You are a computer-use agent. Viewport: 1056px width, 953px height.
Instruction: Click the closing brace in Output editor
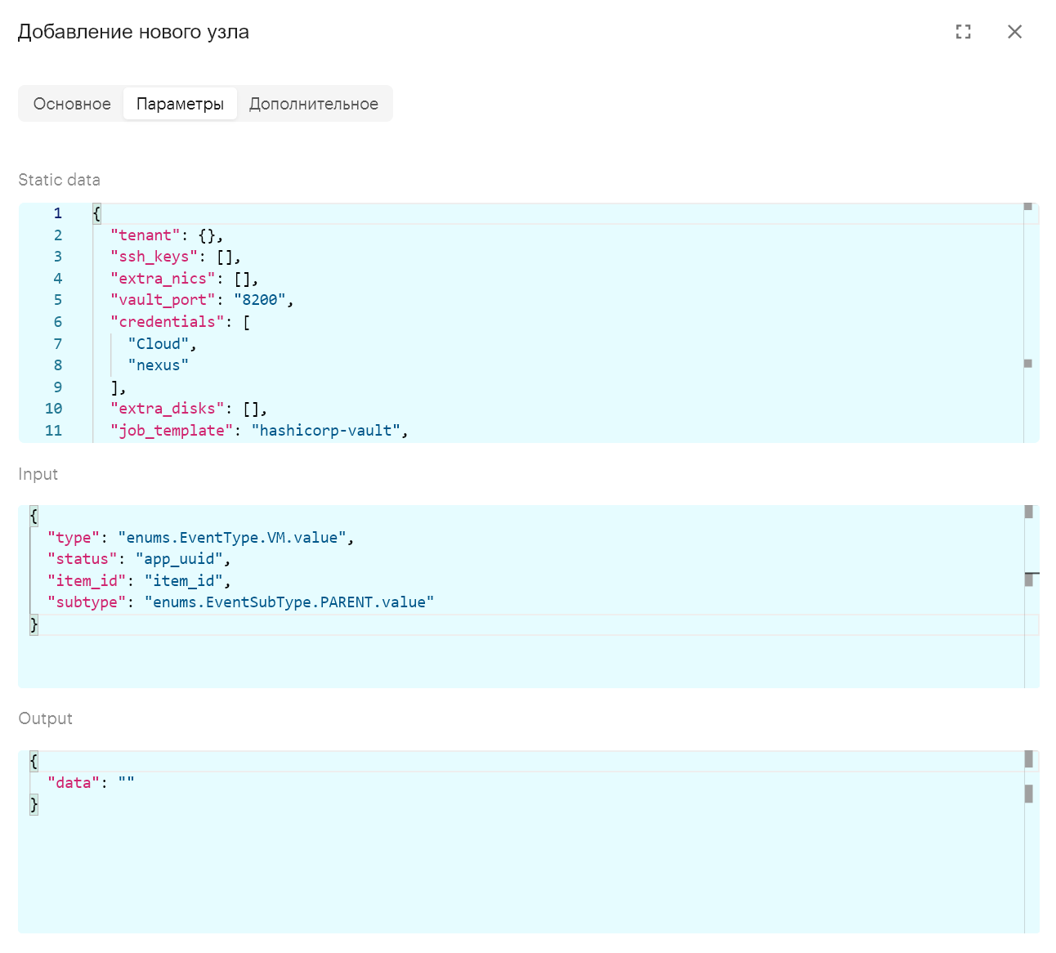34,805
